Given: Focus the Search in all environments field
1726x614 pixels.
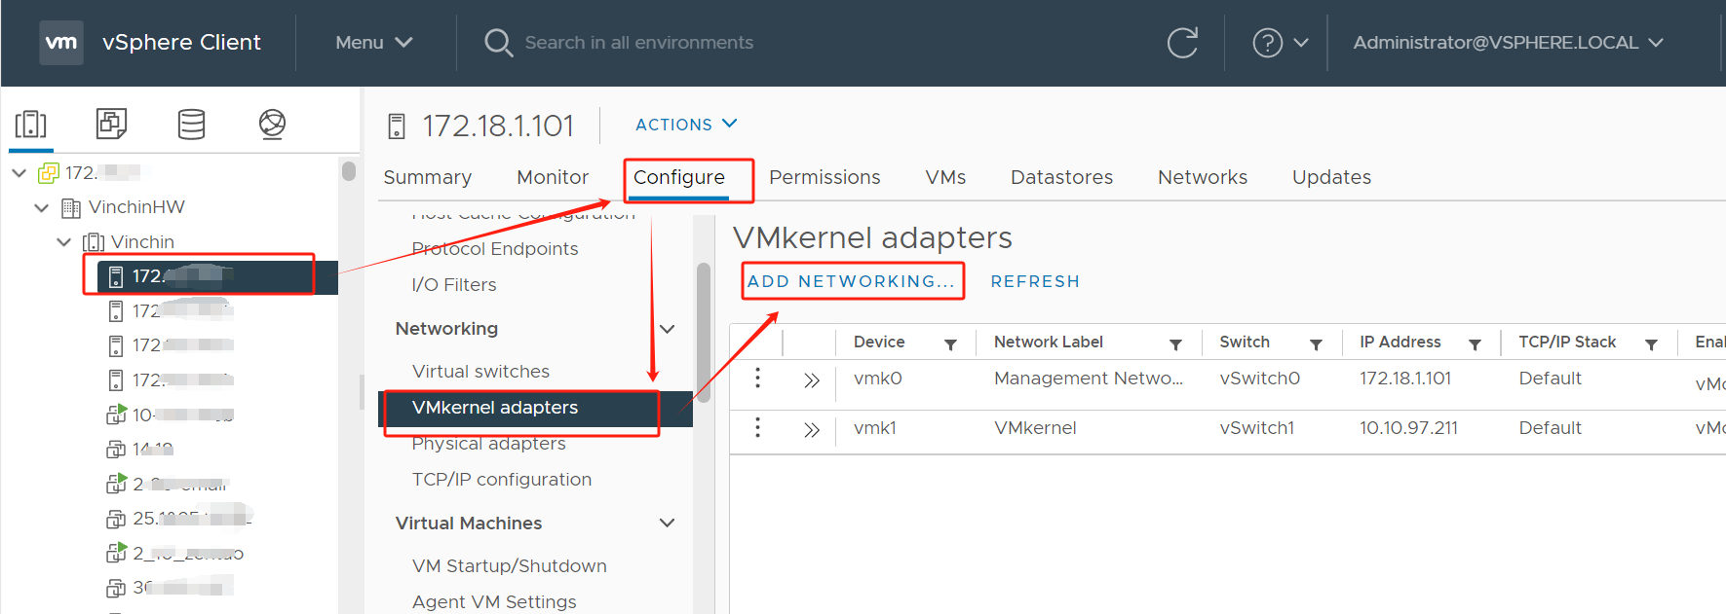Looking at the screenshot, I should (638, 43).
